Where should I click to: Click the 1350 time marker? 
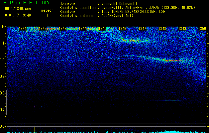pyautogui.click(x=202, y=29)
